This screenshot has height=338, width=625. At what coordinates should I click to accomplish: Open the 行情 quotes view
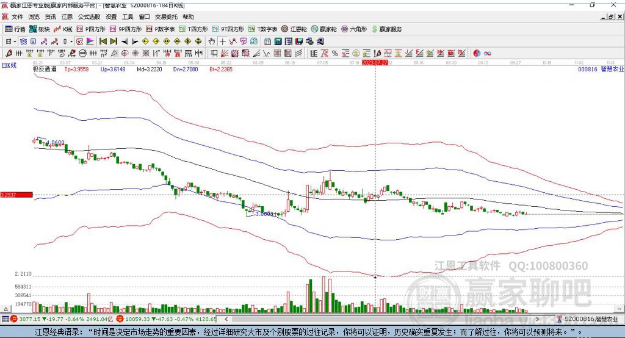tap(15, 29)
